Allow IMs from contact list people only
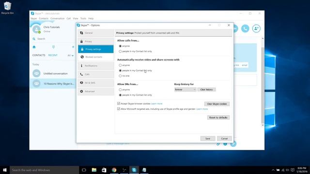Image resolution: width=310 pixels, height=174 pixels. (x=120, y=95)
